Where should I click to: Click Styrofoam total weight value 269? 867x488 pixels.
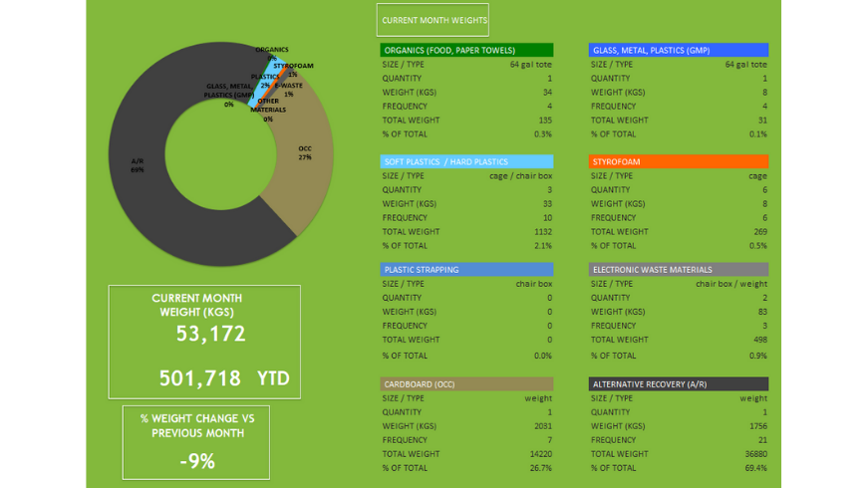[759, 231]
